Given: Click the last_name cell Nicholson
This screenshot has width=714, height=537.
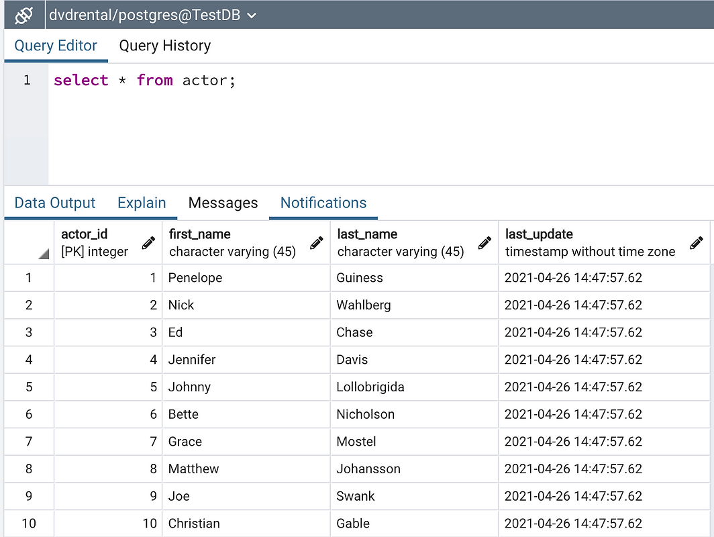Looking at the screenshot, I should click(415, 414).
